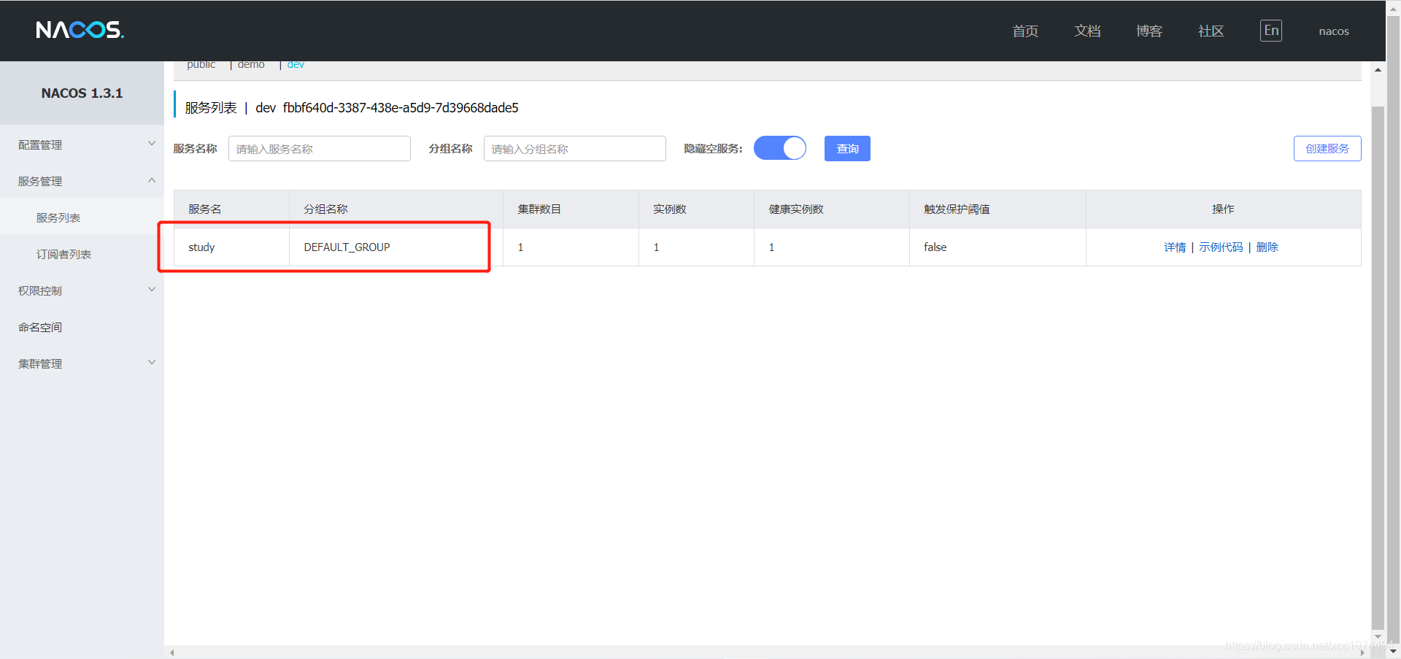This screenshot has width=1401, height=659.
Task: Open 详情 for the study service
Action: (x=1175, y=247)
